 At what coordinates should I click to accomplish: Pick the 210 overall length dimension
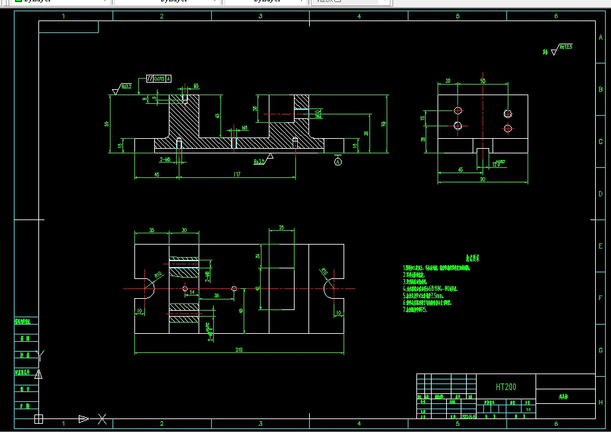pos(239,350)
